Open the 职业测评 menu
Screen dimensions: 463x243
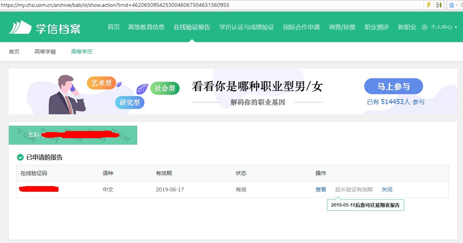(377, 27)
